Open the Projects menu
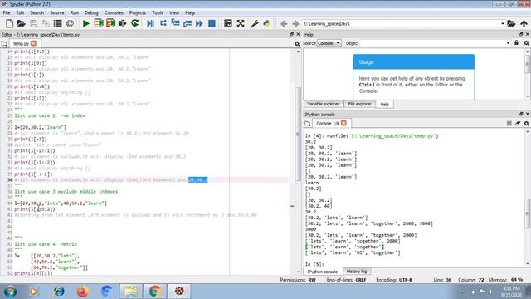This screenshot has height=299, width=531. coord(138,12)
